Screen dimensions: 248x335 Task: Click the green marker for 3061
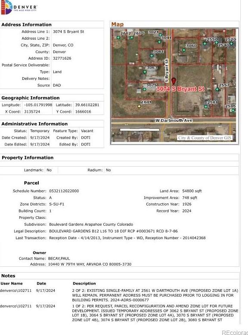(x=152, y=56)
